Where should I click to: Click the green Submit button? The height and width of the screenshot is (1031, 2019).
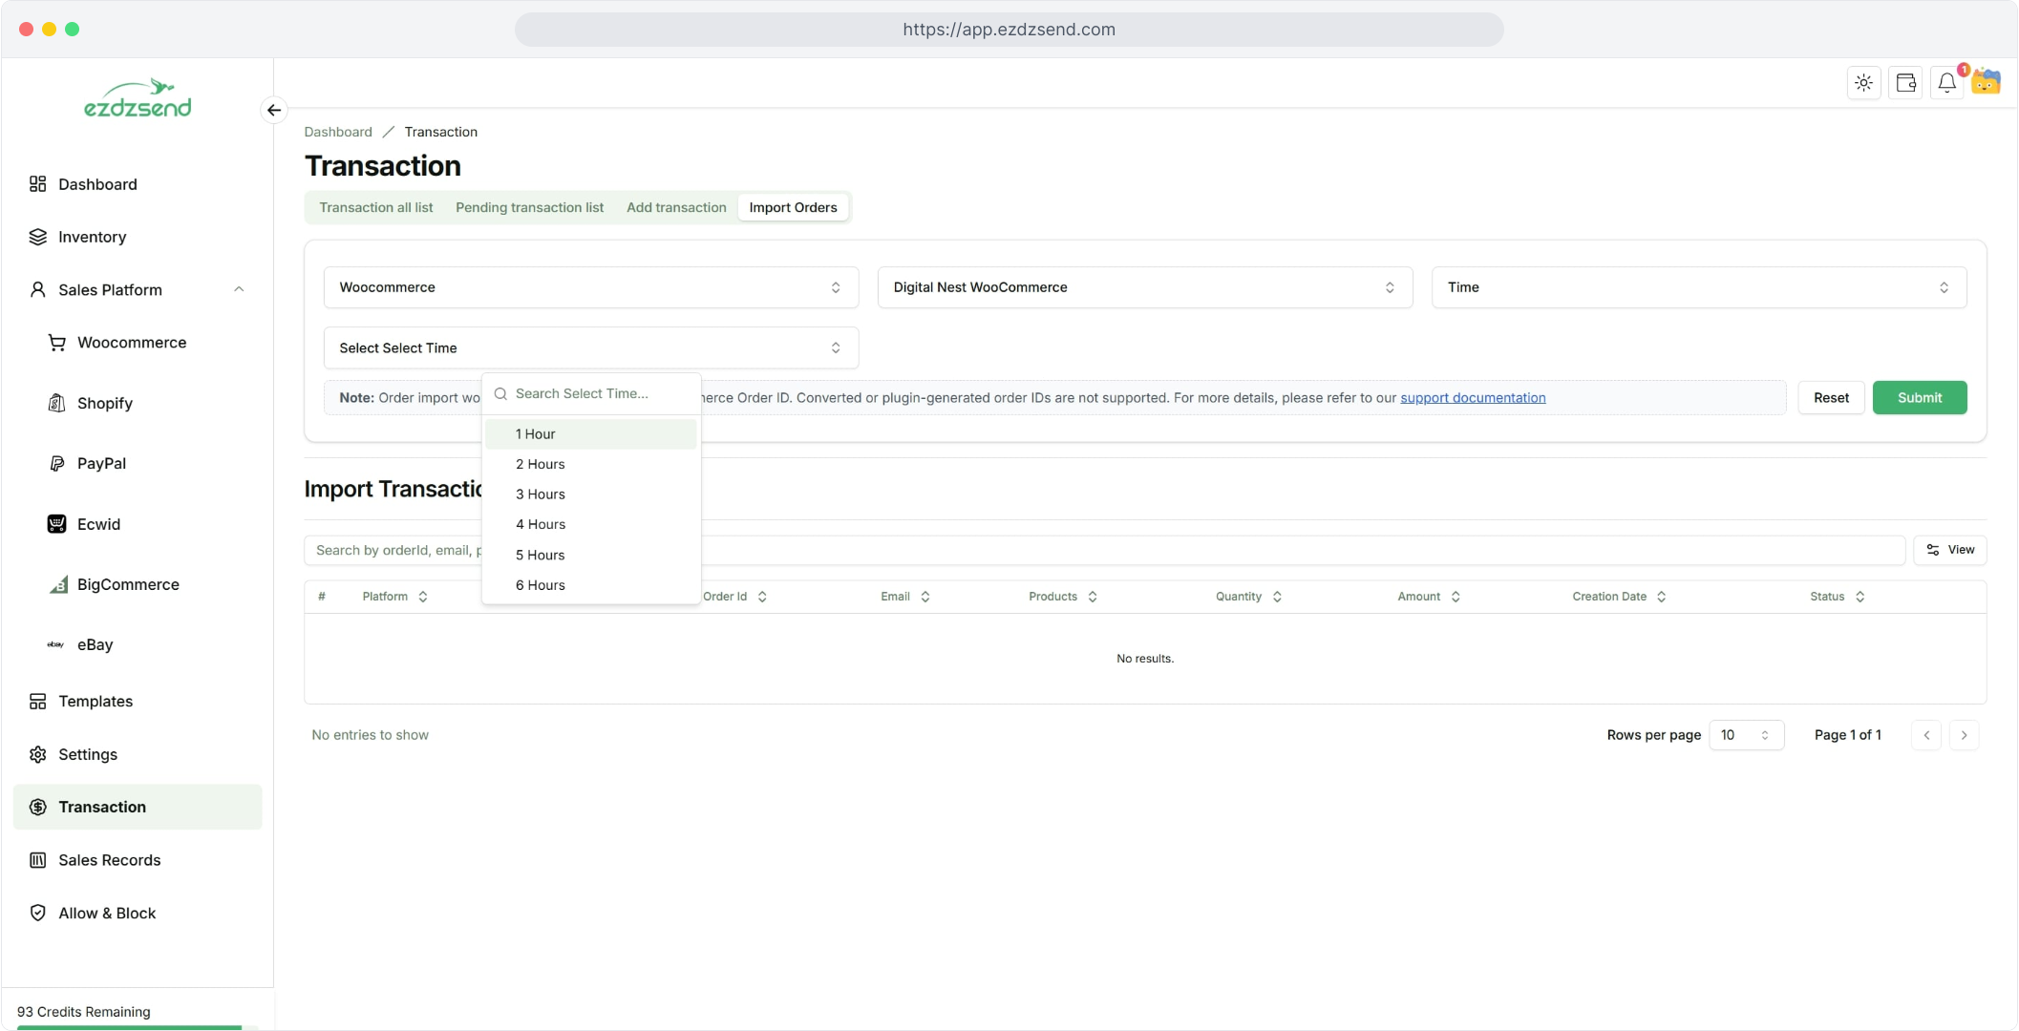(1919, 398)
